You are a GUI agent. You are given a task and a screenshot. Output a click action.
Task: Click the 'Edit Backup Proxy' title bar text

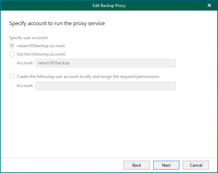click(109, 5)
